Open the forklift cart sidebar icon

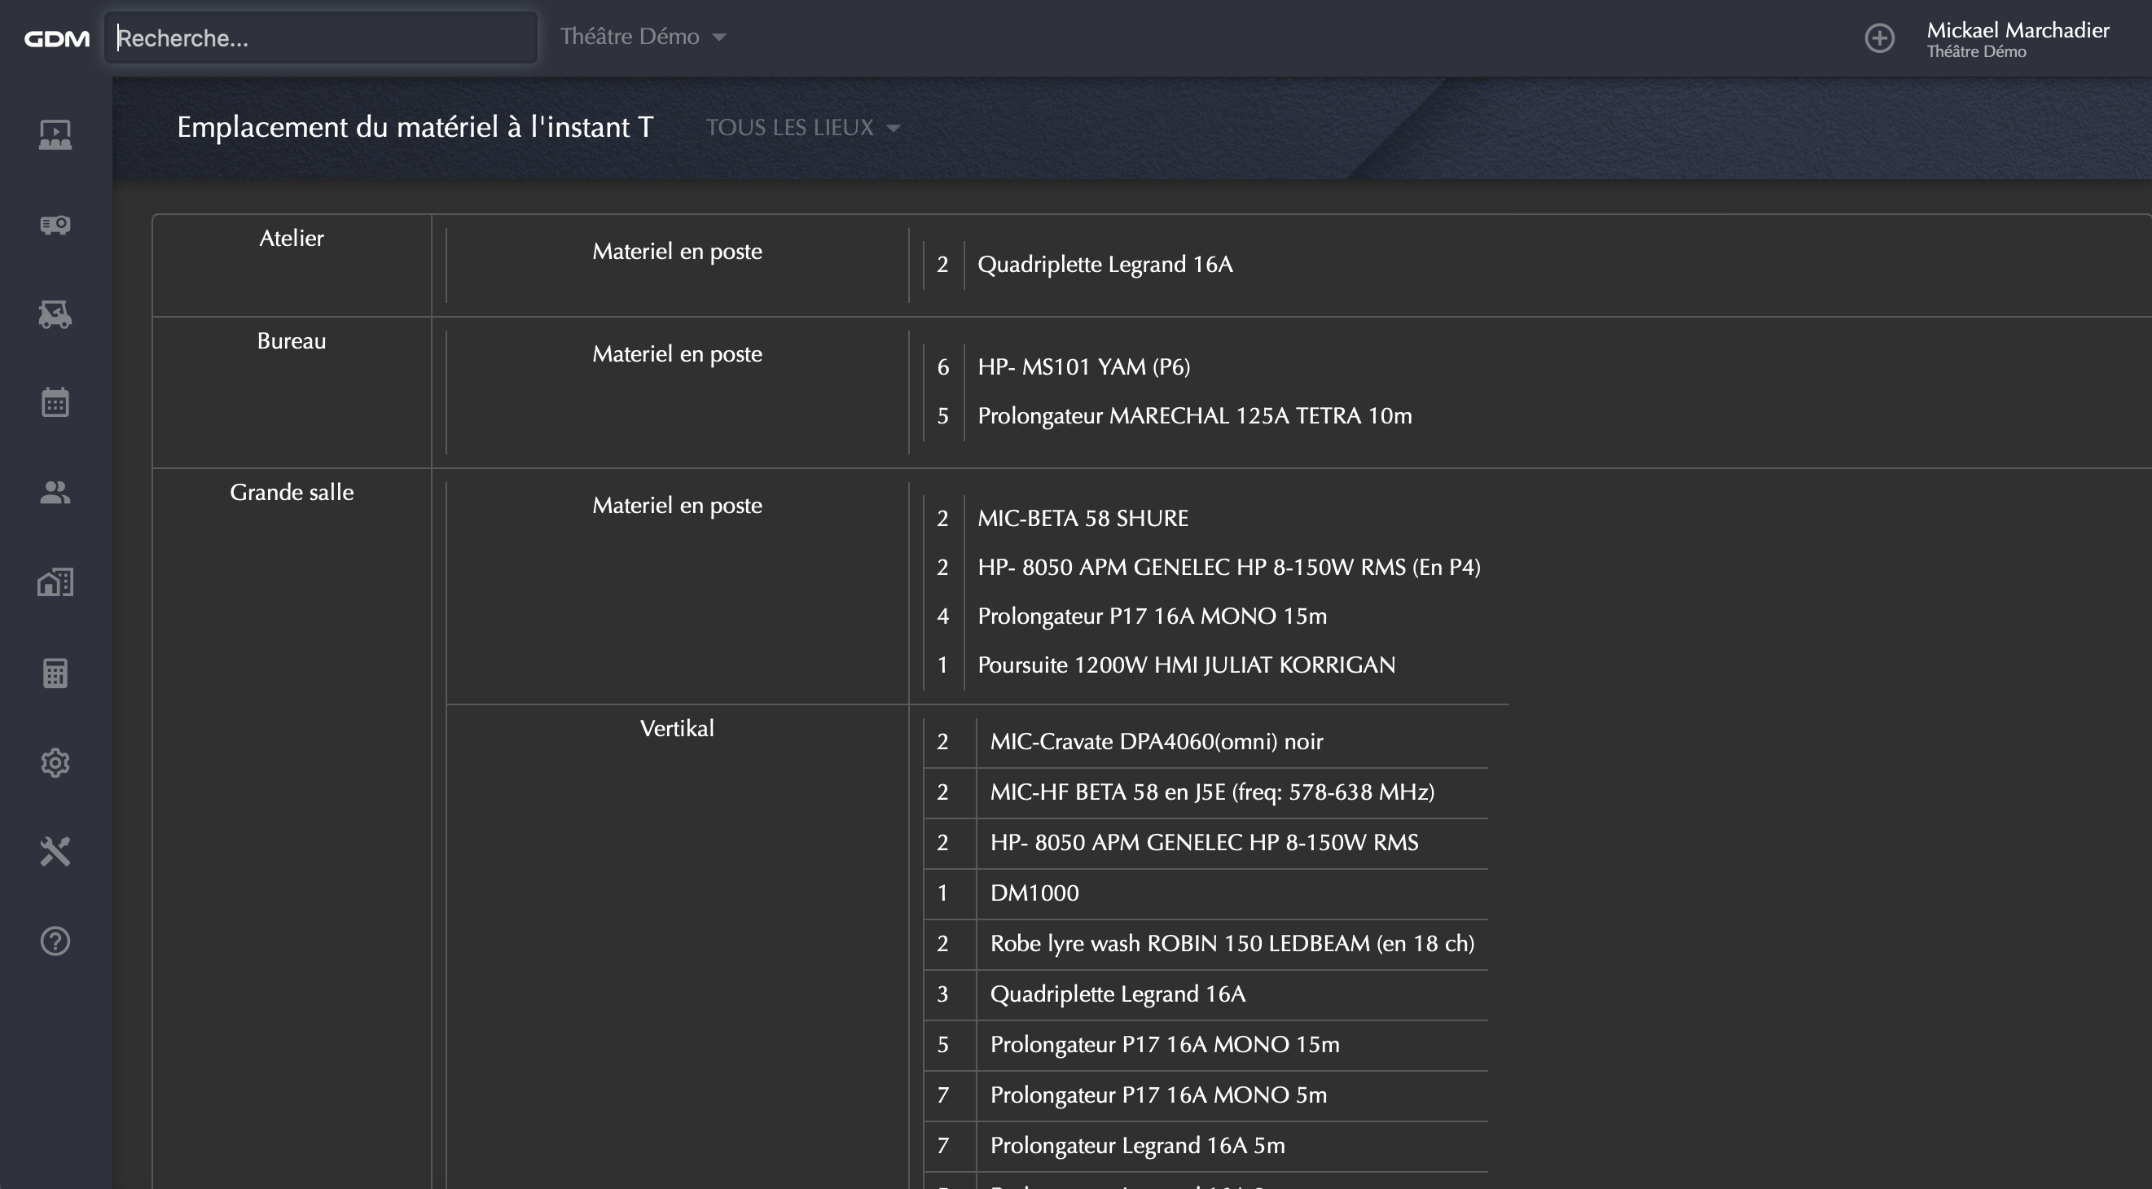pos(55,314)
